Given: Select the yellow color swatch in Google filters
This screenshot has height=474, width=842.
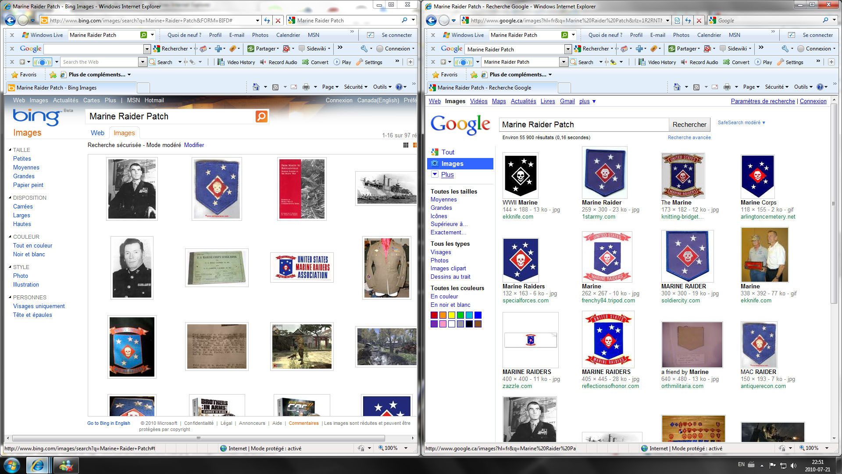Looking at the screenshot, I should point(452,315).
